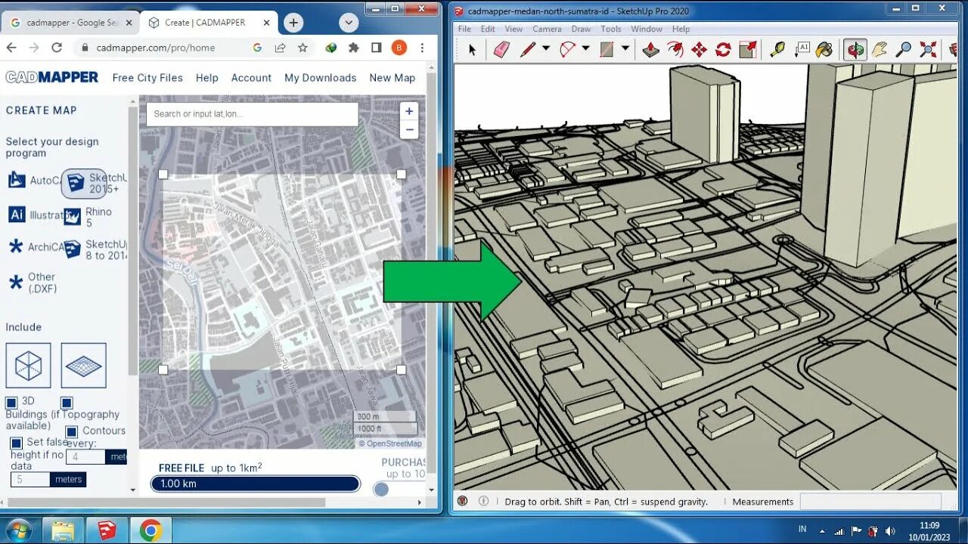Screen dimensions: 968x544
Task: Toggle Set false height if no data checkbox
Action: [16, 443]
